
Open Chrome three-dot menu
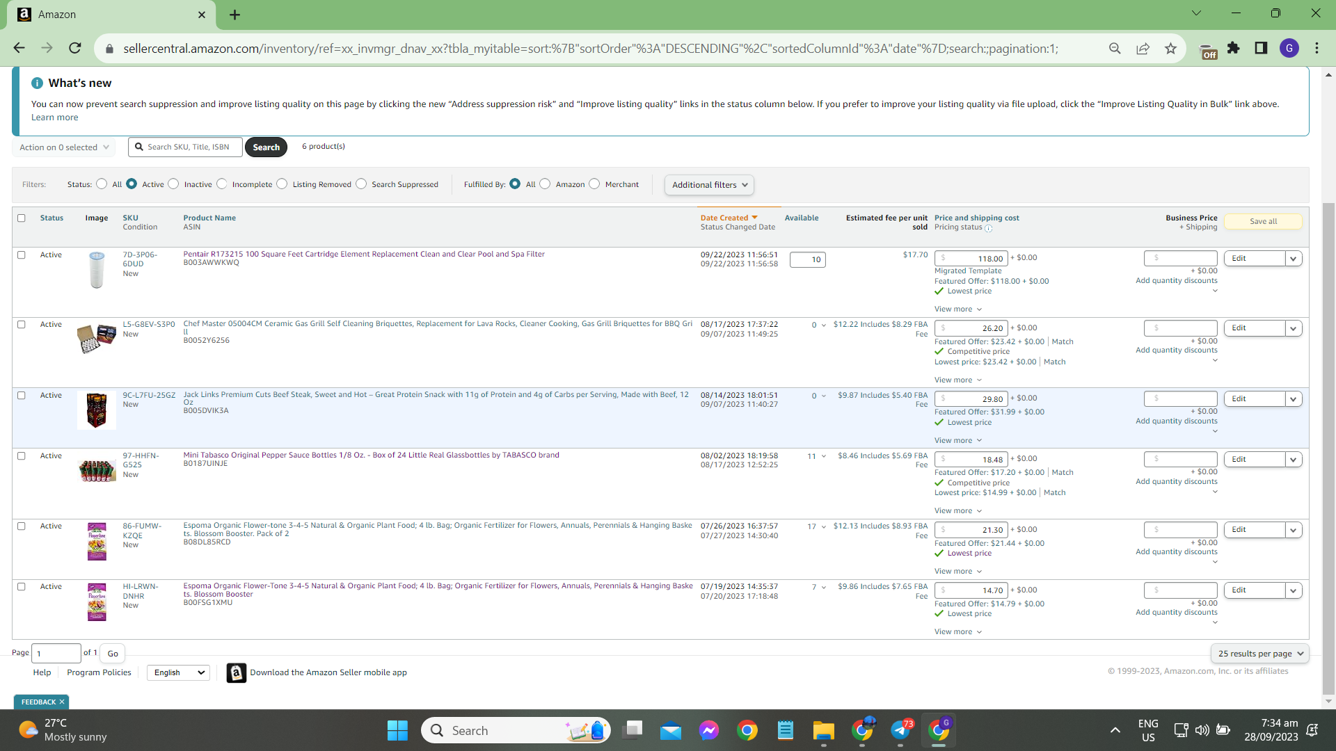pyautogui.click(x=1317, y=48)
